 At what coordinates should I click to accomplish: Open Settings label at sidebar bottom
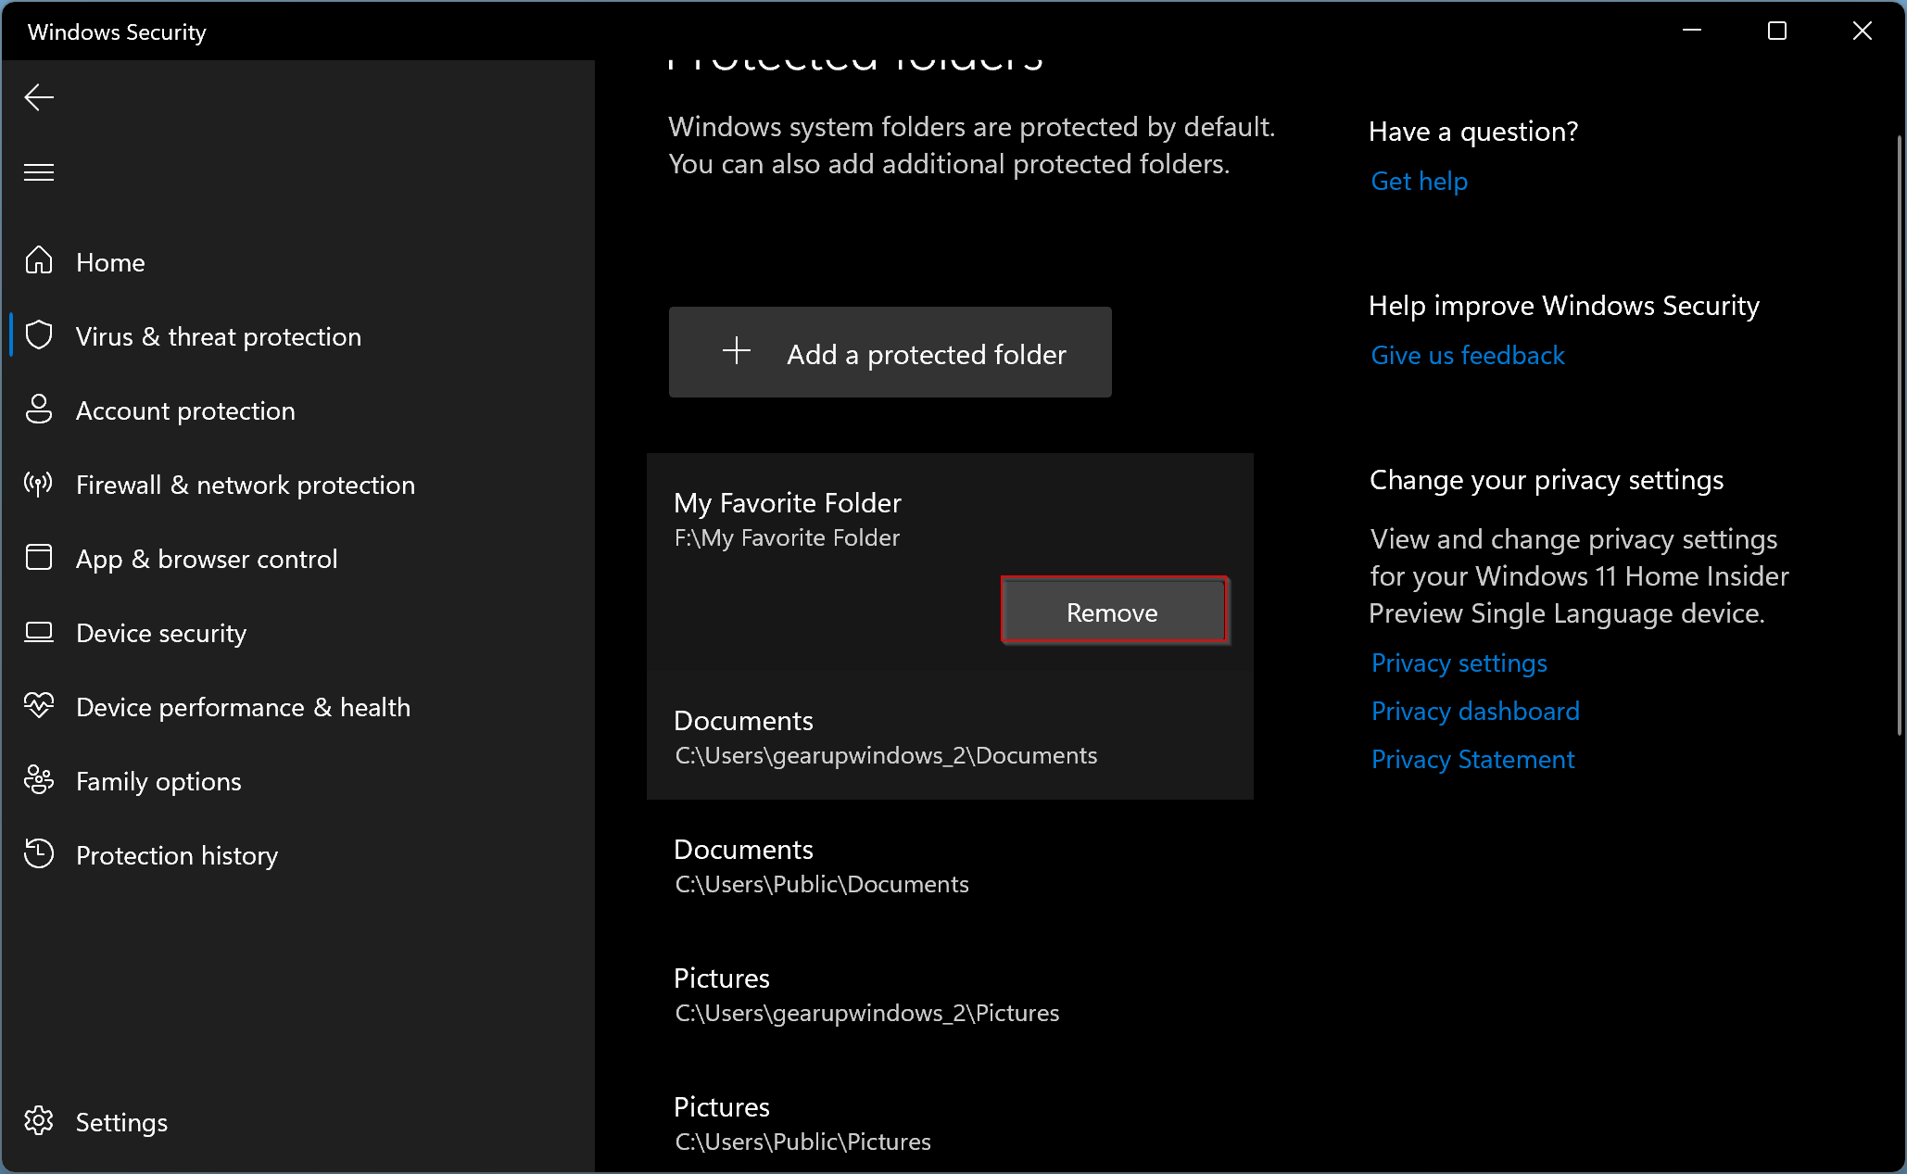tap(121, 1122)
